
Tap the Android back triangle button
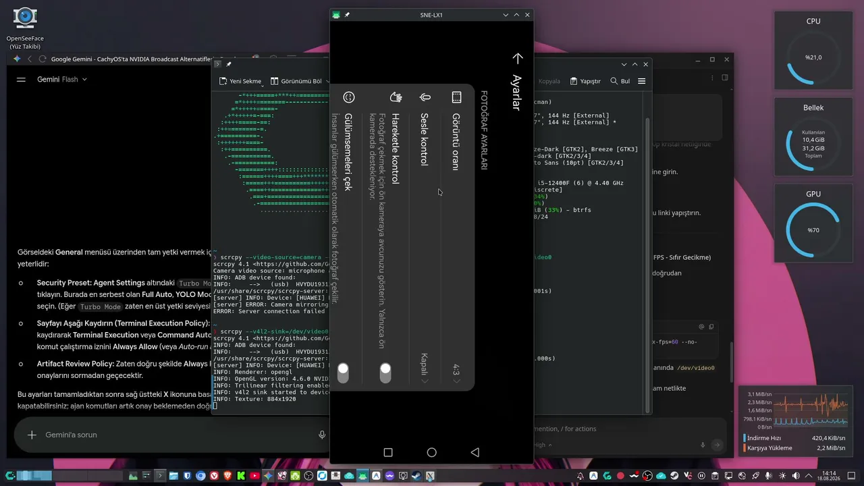(475, 452)
